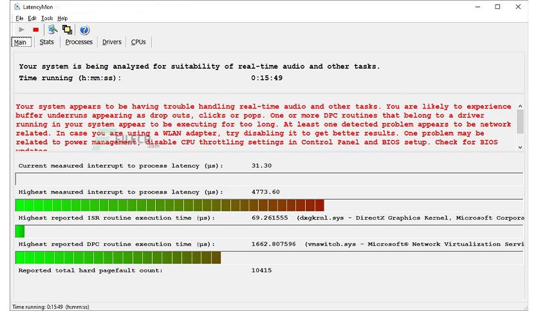This screenshot has width=538, height=311.
Task: Click the status bar time running text
Action: 51,307
